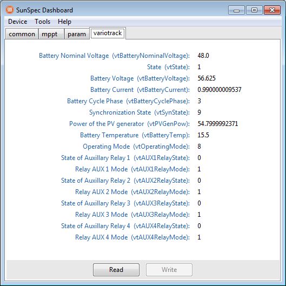Screen dimensions: 286x286
Task: Select the variotrack tab
Action: (108, 33)
